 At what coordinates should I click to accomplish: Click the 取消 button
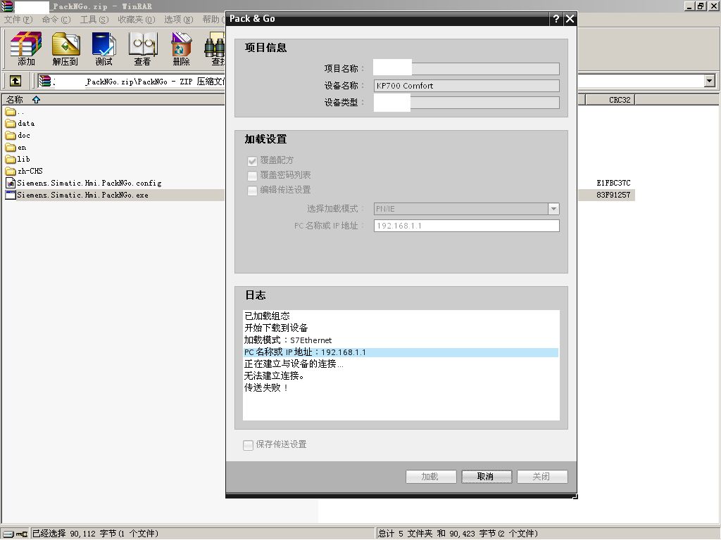click(487, 477)
